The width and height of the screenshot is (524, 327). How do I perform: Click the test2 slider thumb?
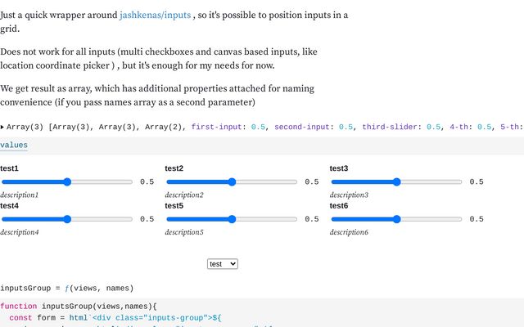click(x=232, y=181)
